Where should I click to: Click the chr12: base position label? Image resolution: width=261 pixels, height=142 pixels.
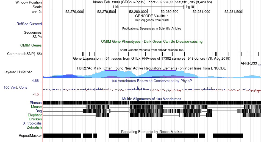click(x=37, y=11)
